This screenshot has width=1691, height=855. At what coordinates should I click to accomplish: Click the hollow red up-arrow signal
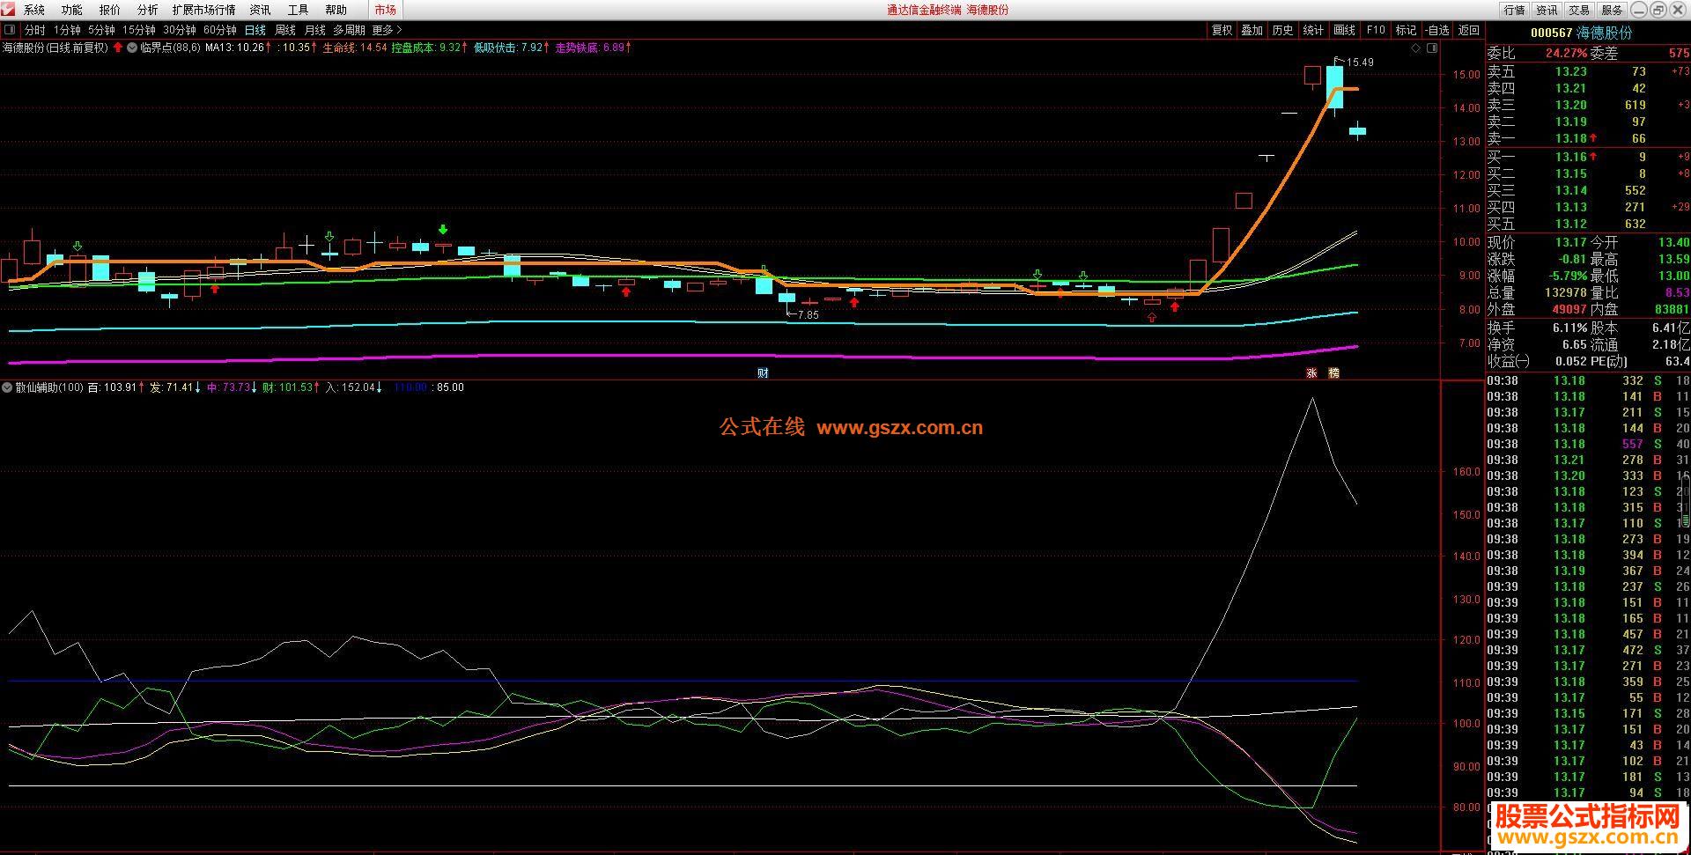click(x=1152, y=317)
